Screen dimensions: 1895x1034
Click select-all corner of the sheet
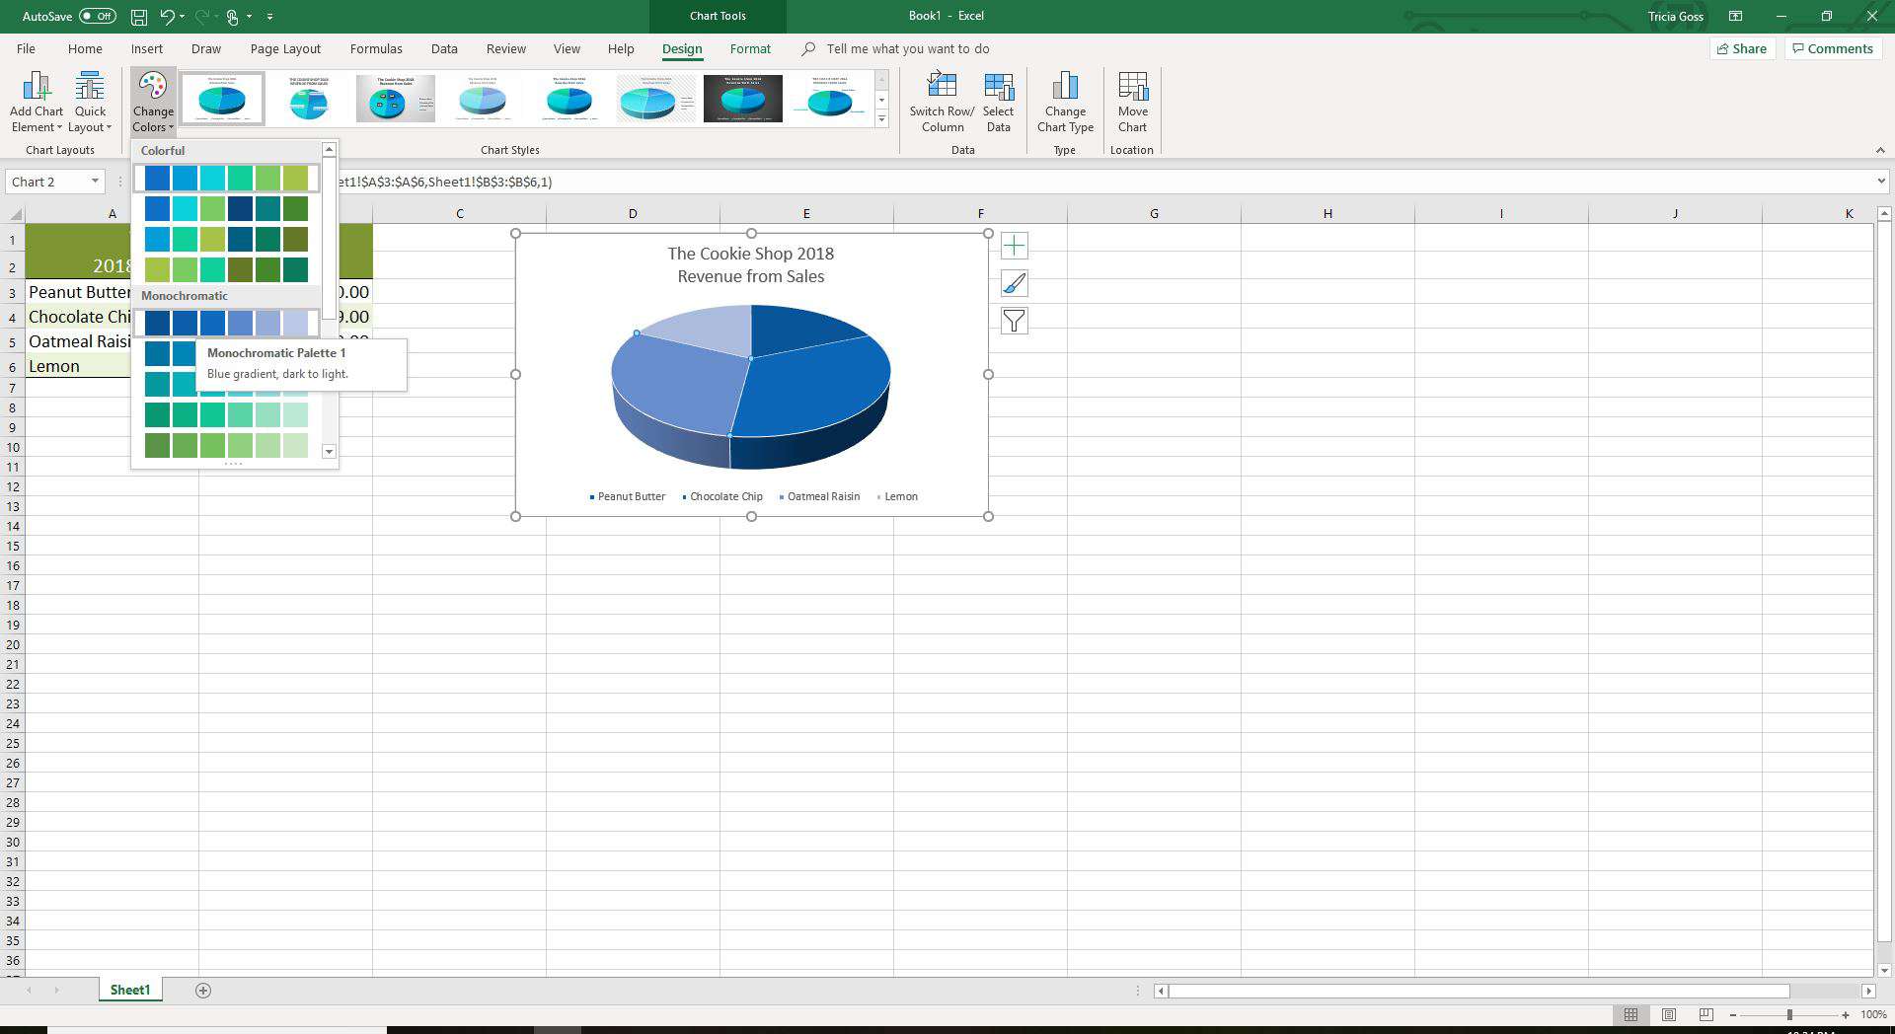(x=13, y=214)
